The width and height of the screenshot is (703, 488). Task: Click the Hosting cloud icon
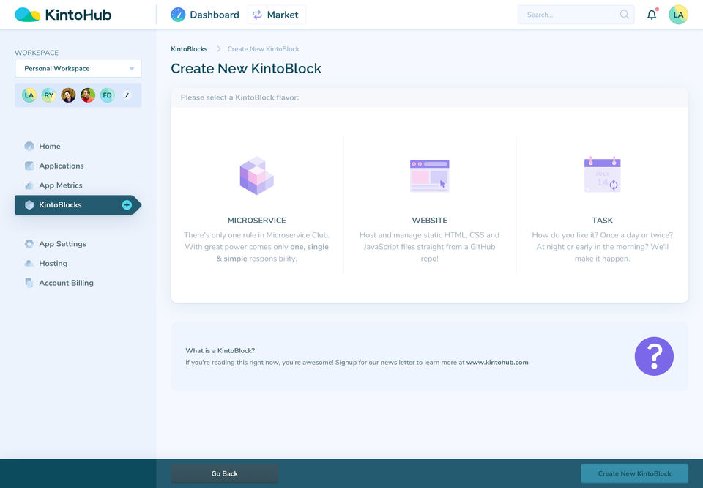coord(29,263)
